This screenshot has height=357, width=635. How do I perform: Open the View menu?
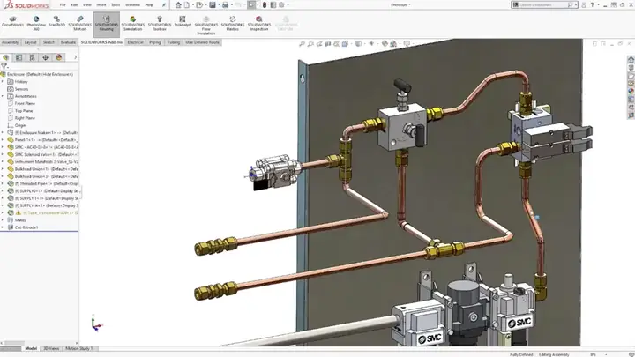coord(87,5)
